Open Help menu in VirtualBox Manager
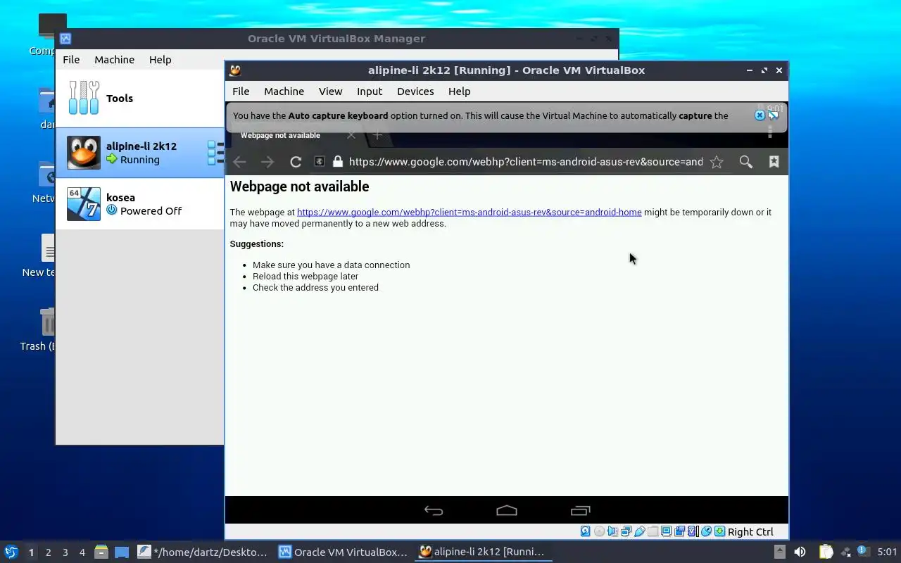Viewport: 901px width, 563px height. tap(160, 60)
